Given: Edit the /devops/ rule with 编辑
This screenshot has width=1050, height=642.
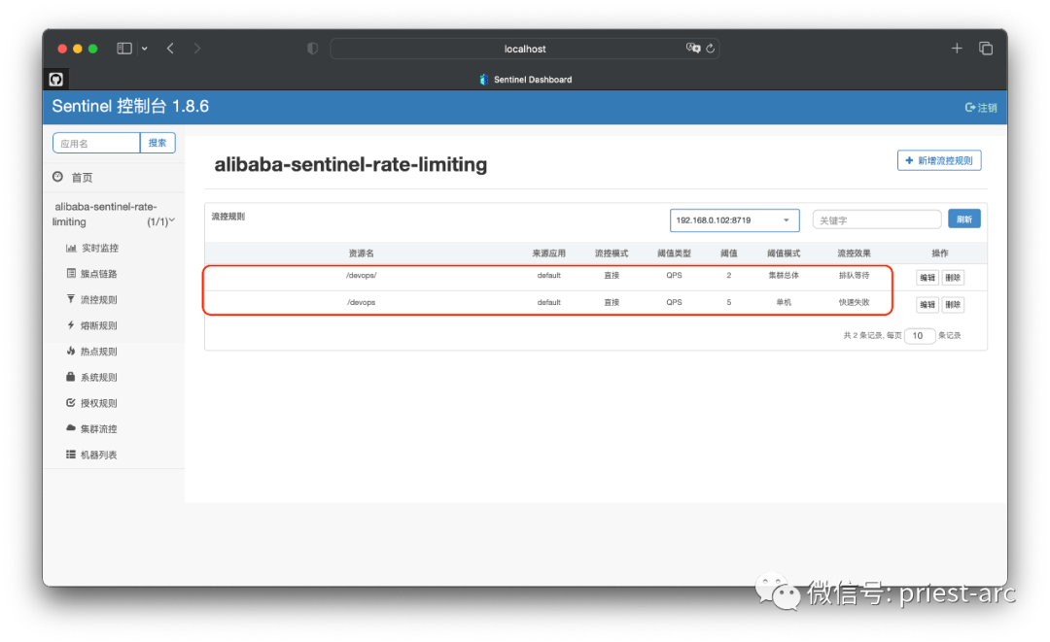Looking at the screenshot, I should click(927, 278).
